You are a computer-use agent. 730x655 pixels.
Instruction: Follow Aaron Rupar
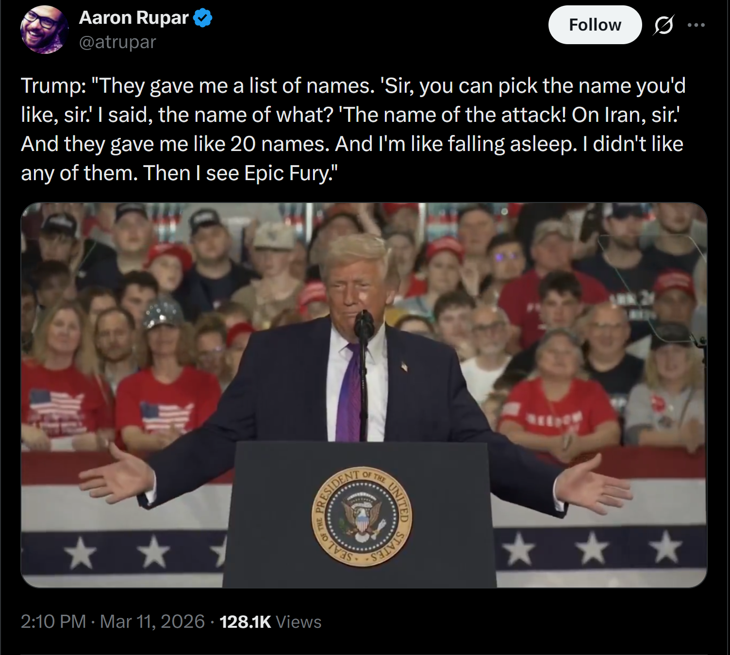point(595,25)
